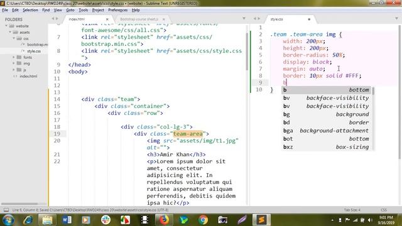Open the Help menu
This screenshot has width=402, height=226.
point(136,10)
